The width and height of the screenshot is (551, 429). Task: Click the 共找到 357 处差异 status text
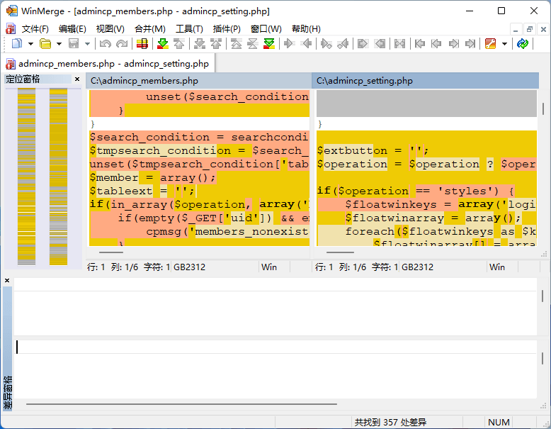(390, 423)
